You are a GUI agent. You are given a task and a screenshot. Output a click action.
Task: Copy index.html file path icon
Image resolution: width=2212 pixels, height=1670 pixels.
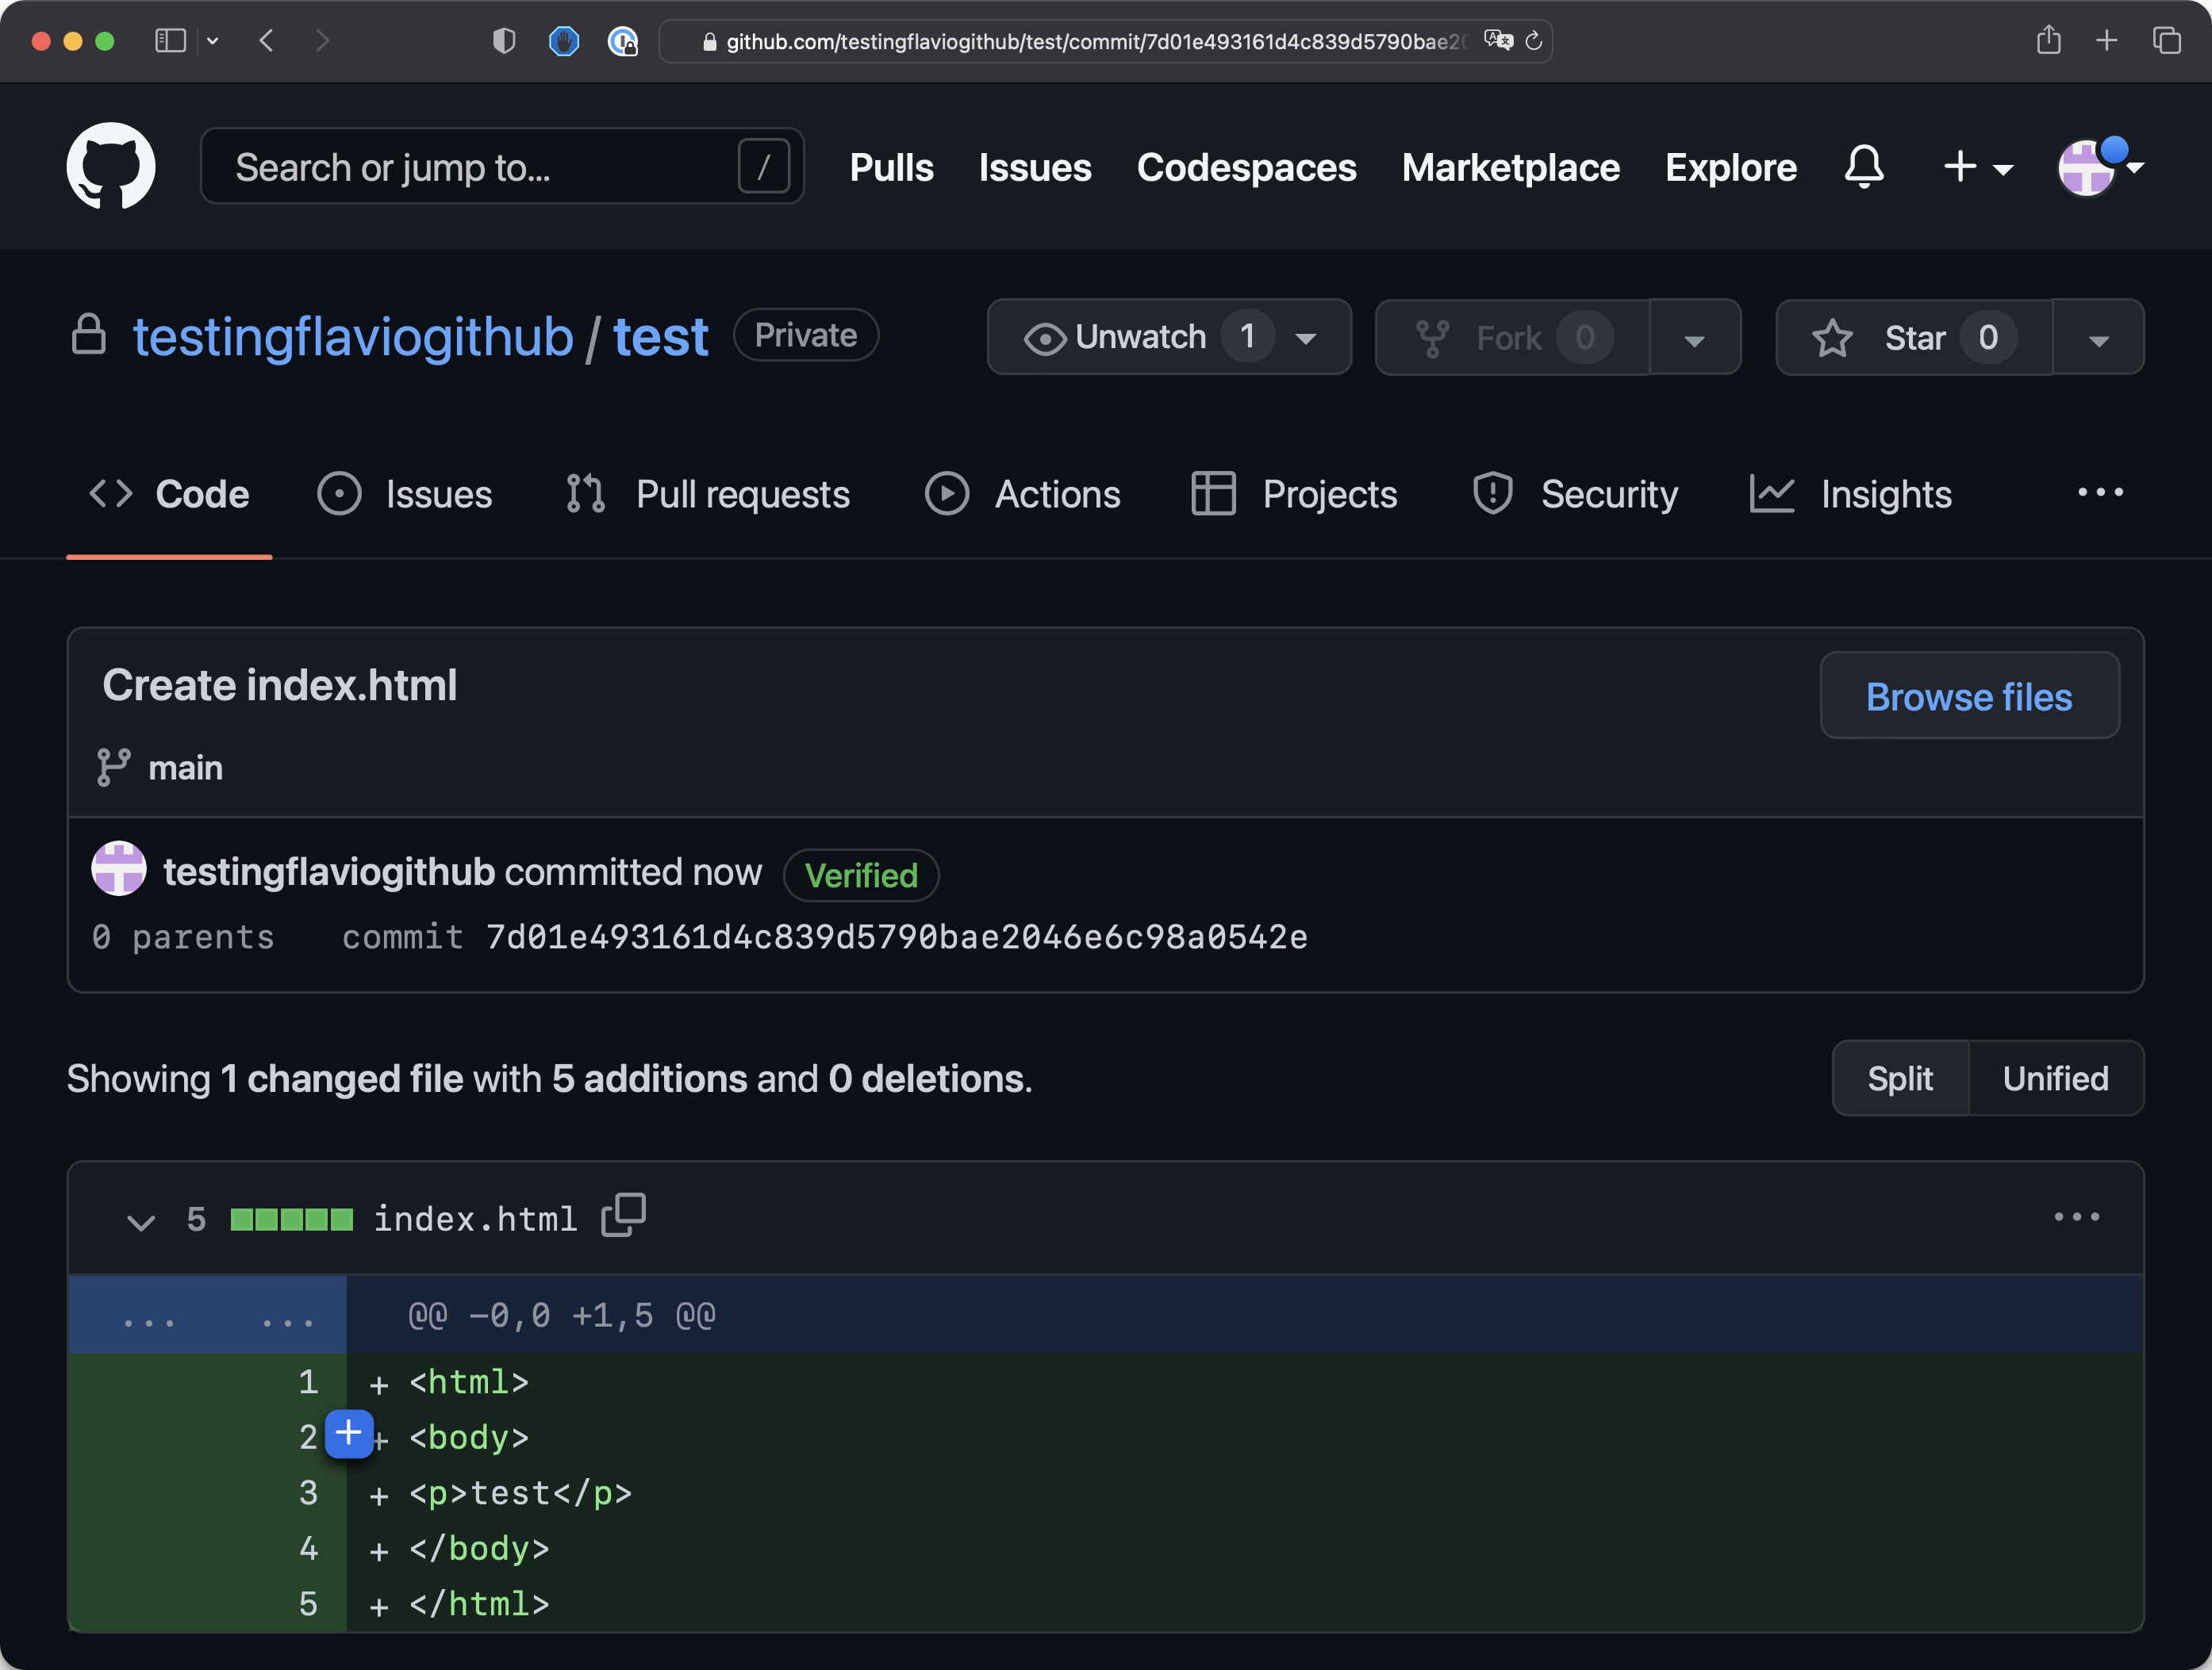tap(623, 1216)
